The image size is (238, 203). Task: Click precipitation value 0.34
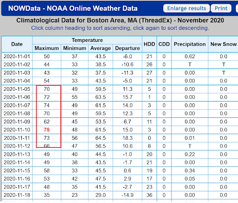(190, 171)
